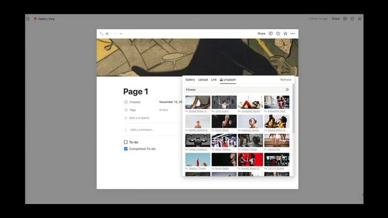Choose the Jared Rice photo
This screenshot has width=388, height=218.
pos(276,140)
